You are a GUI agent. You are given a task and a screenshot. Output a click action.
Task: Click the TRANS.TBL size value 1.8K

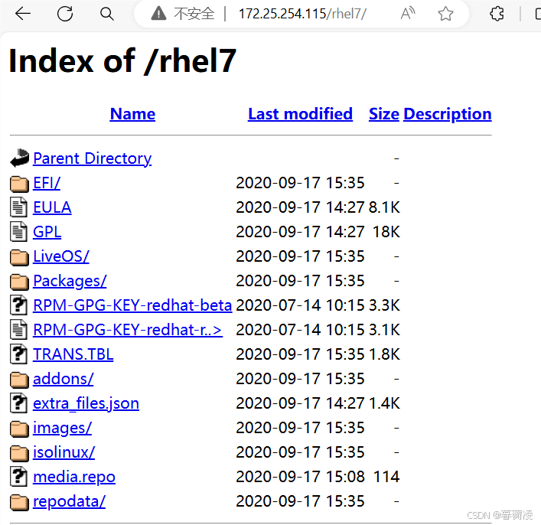(384, 354)
